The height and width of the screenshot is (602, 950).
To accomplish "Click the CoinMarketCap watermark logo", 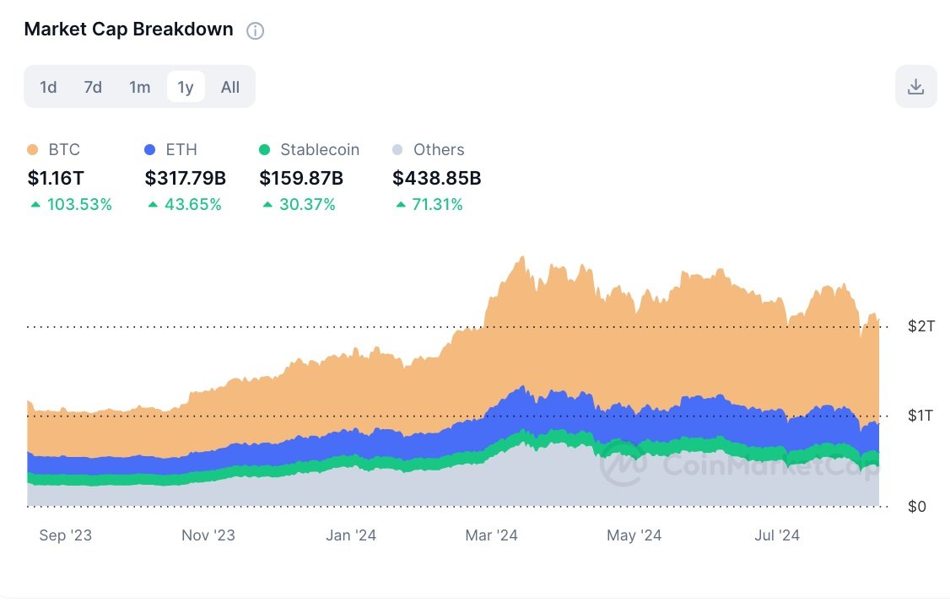I will (x=623, y=465).
